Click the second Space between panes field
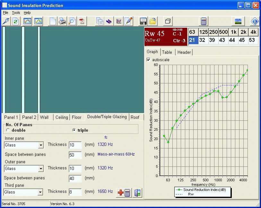Viewport: 261px width, 208px height. (x=75, y=178)
